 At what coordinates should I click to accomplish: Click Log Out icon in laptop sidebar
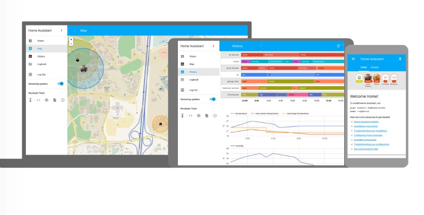coord(30,75)
